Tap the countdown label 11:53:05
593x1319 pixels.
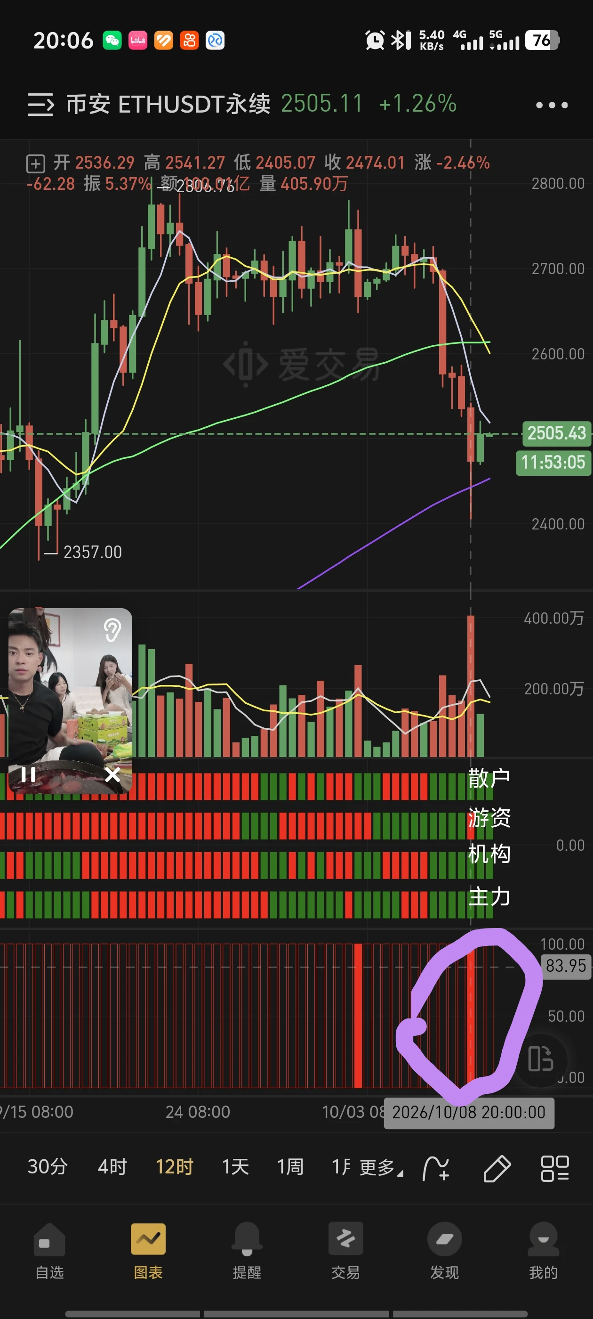pyautogui.click(x=553, y=463)
